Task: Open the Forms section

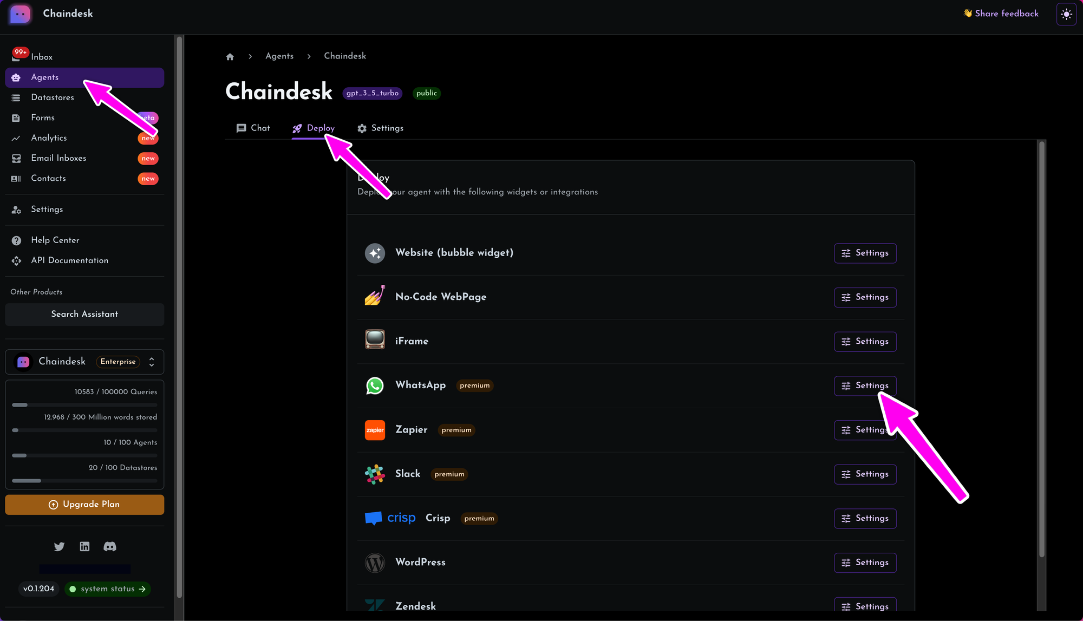Action: (42, 117)
